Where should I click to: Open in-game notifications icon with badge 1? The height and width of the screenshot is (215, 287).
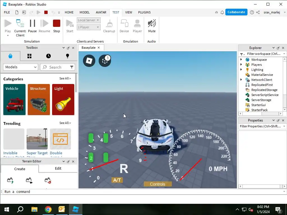click(x=105, y=61)
